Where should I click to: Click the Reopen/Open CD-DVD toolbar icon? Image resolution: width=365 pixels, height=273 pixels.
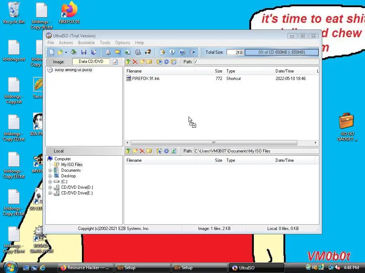coord(73,52)
